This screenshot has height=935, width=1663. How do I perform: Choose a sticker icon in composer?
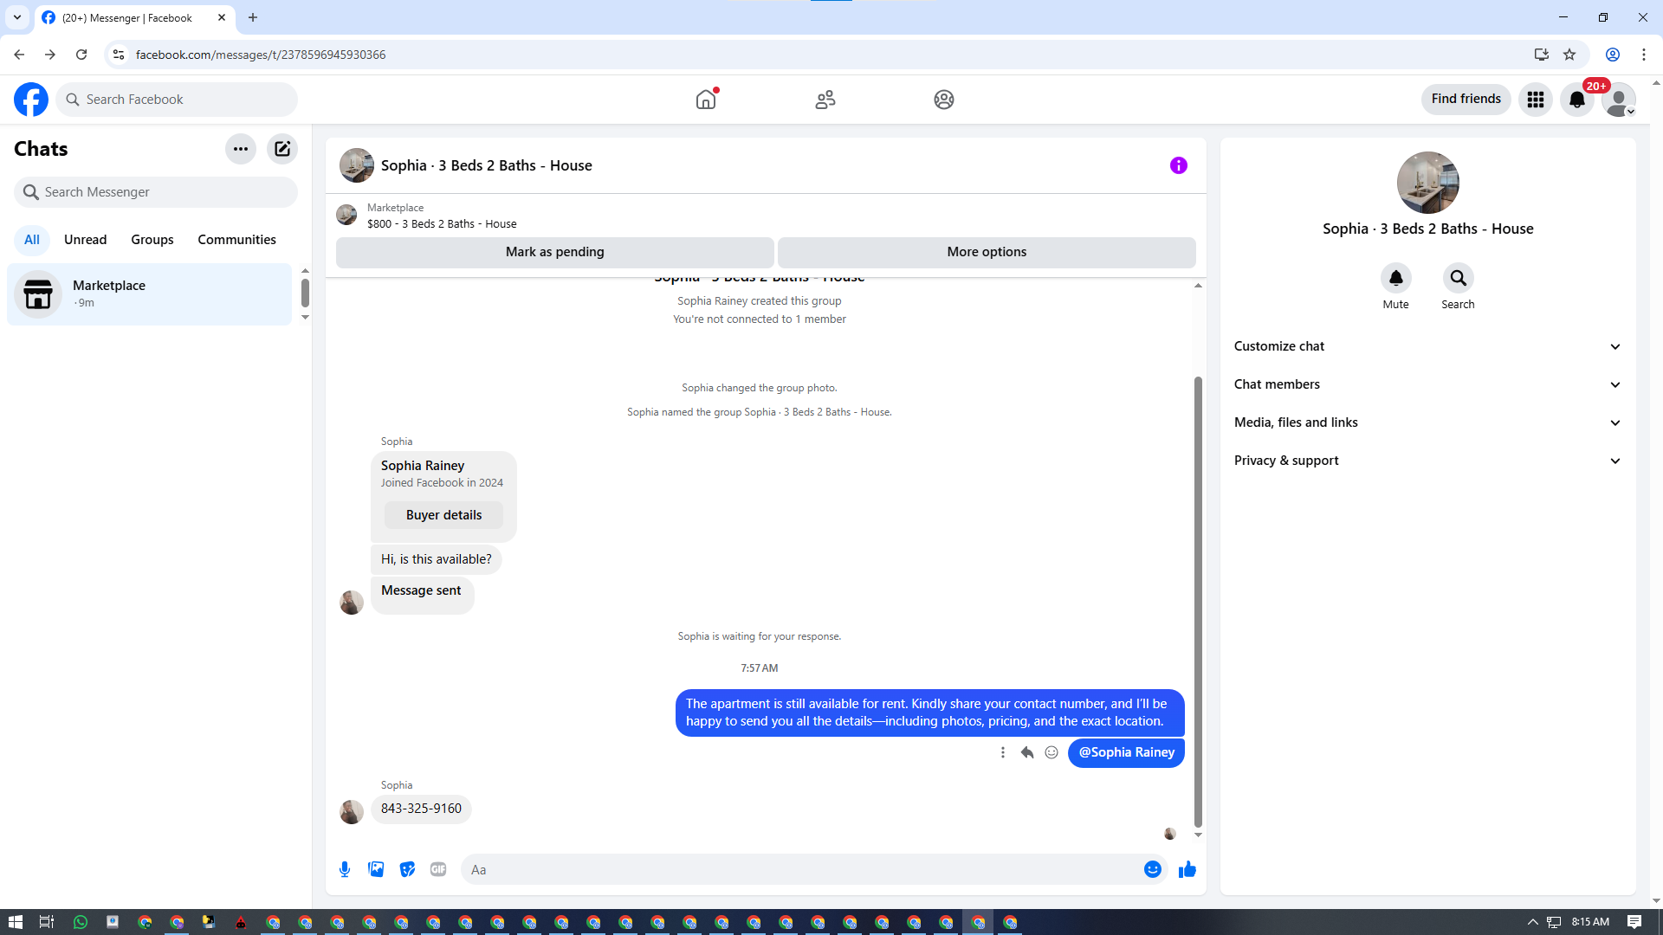tap(407, 869)
